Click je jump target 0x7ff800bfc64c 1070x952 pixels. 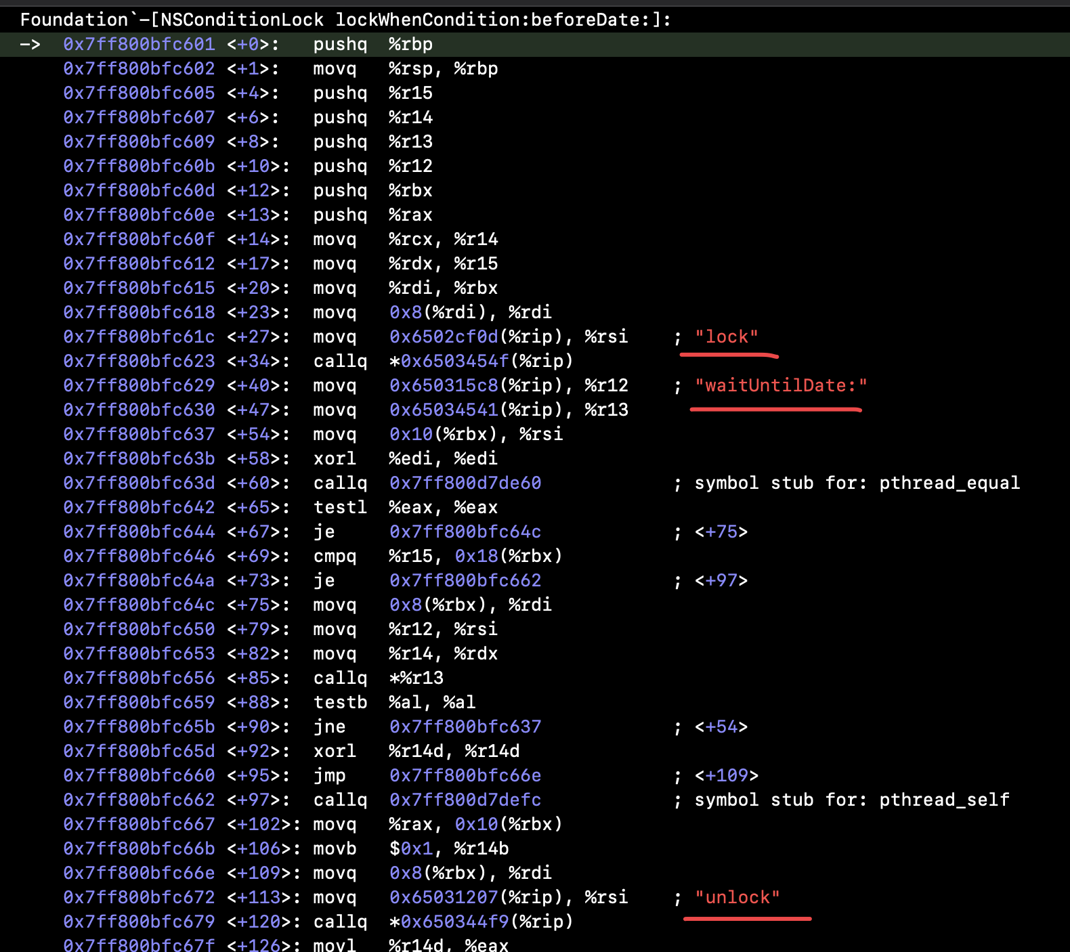click(465, 532)
